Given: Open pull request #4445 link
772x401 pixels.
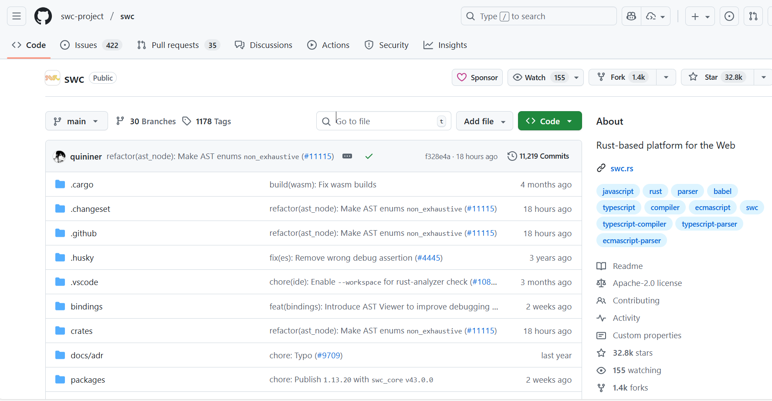Looking at the screenshot, I should tap(429, 258).
